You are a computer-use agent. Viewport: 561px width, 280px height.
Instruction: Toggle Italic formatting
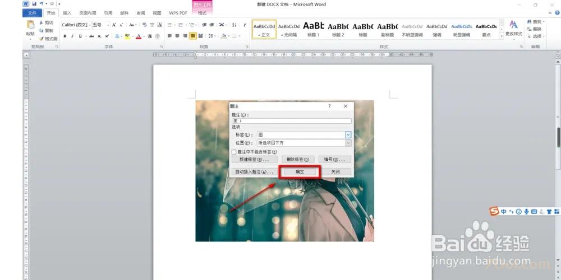72,36
